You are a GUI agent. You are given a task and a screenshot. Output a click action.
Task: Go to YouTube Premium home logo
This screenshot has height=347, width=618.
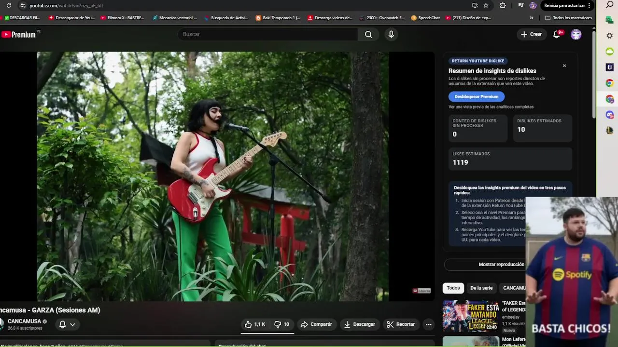[x=18, y=34]
